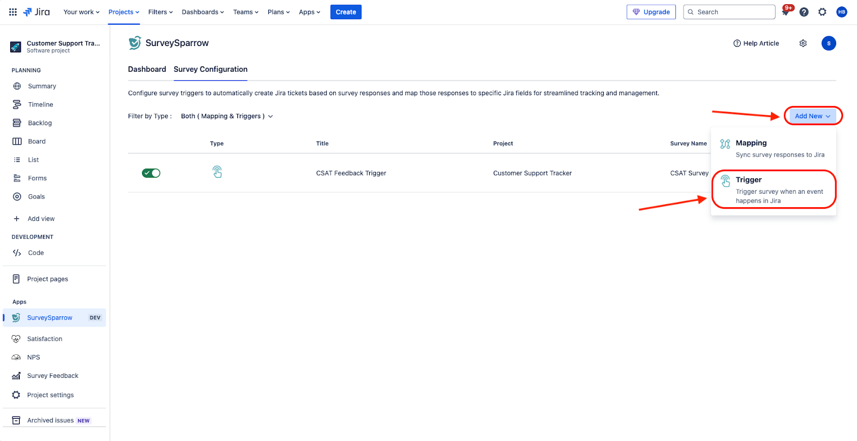The height and width of the screenshot is (441, 857).
Task: Expand the Projects menu in top navigation
Action: [x=124, y=12]
